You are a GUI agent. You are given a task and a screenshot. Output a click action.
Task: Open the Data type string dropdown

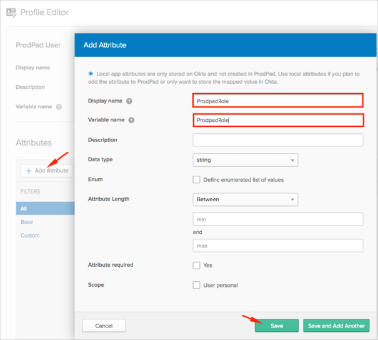[x=246, y=160]
